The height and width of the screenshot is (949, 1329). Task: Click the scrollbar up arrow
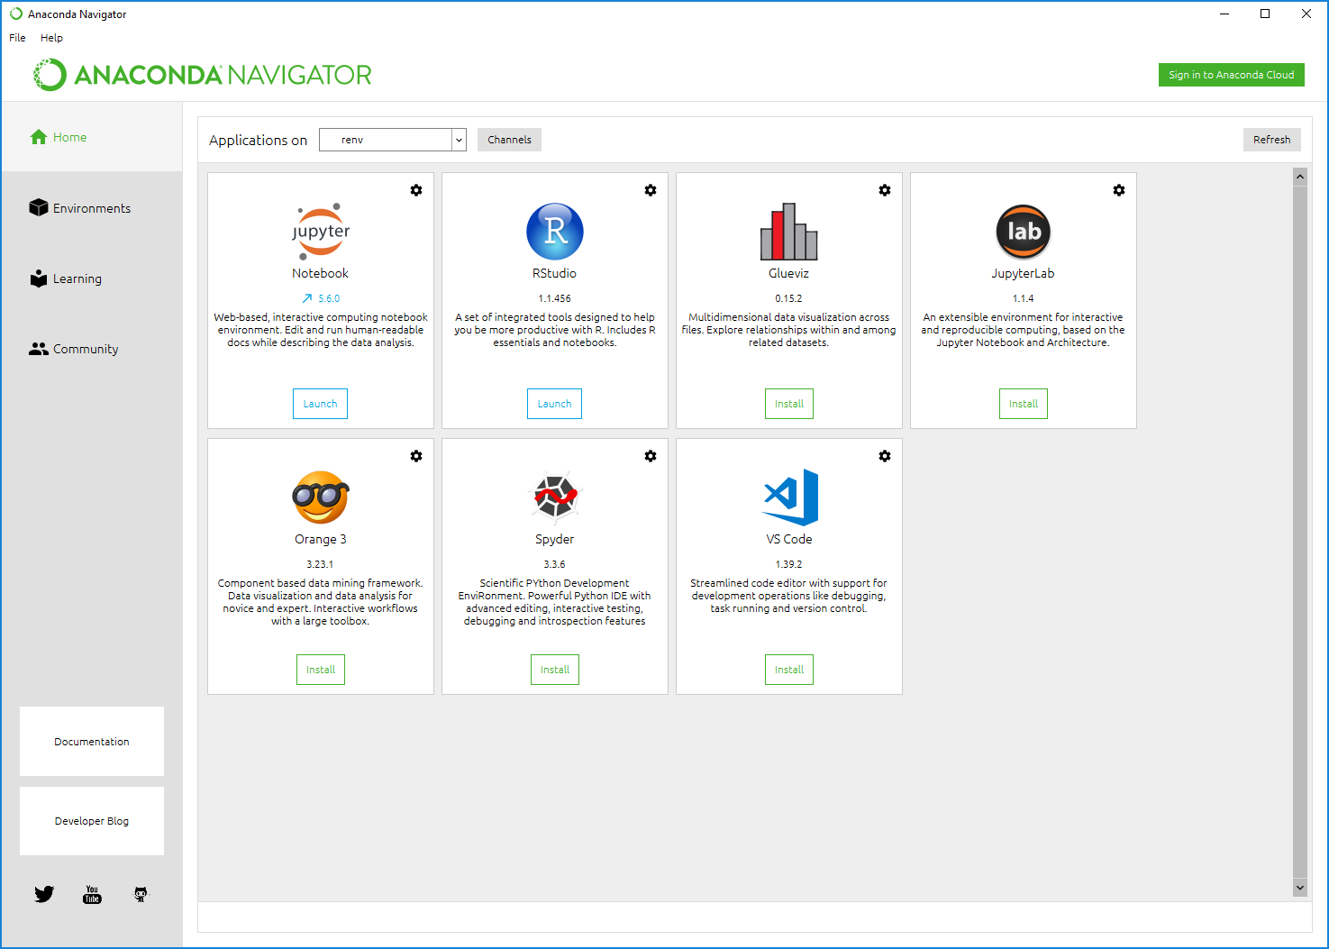tap(1299, 177)
